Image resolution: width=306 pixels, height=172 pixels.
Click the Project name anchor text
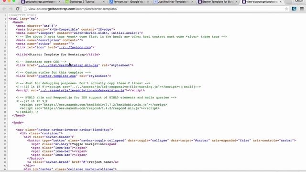[x=100, y=162]
